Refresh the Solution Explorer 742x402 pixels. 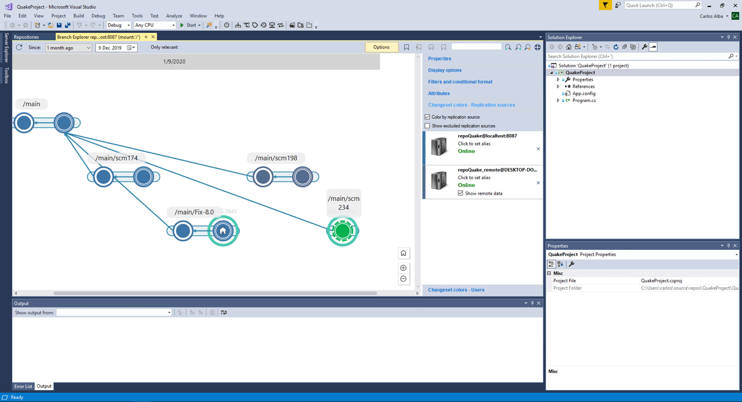pos(616,47)
